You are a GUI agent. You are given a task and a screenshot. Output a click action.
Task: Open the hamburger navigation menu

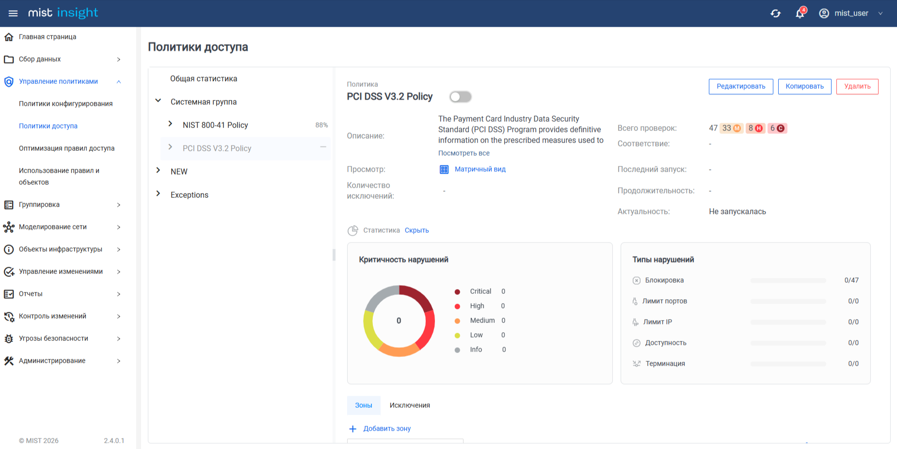pos(13,13)
